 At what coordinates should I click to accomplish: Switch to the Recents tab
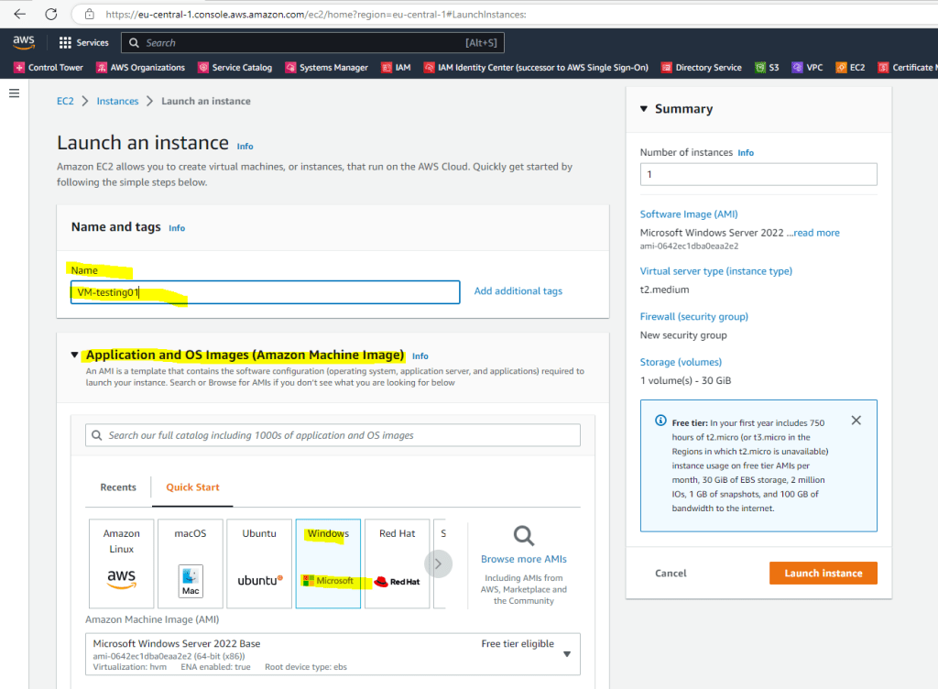click(118, 487)
